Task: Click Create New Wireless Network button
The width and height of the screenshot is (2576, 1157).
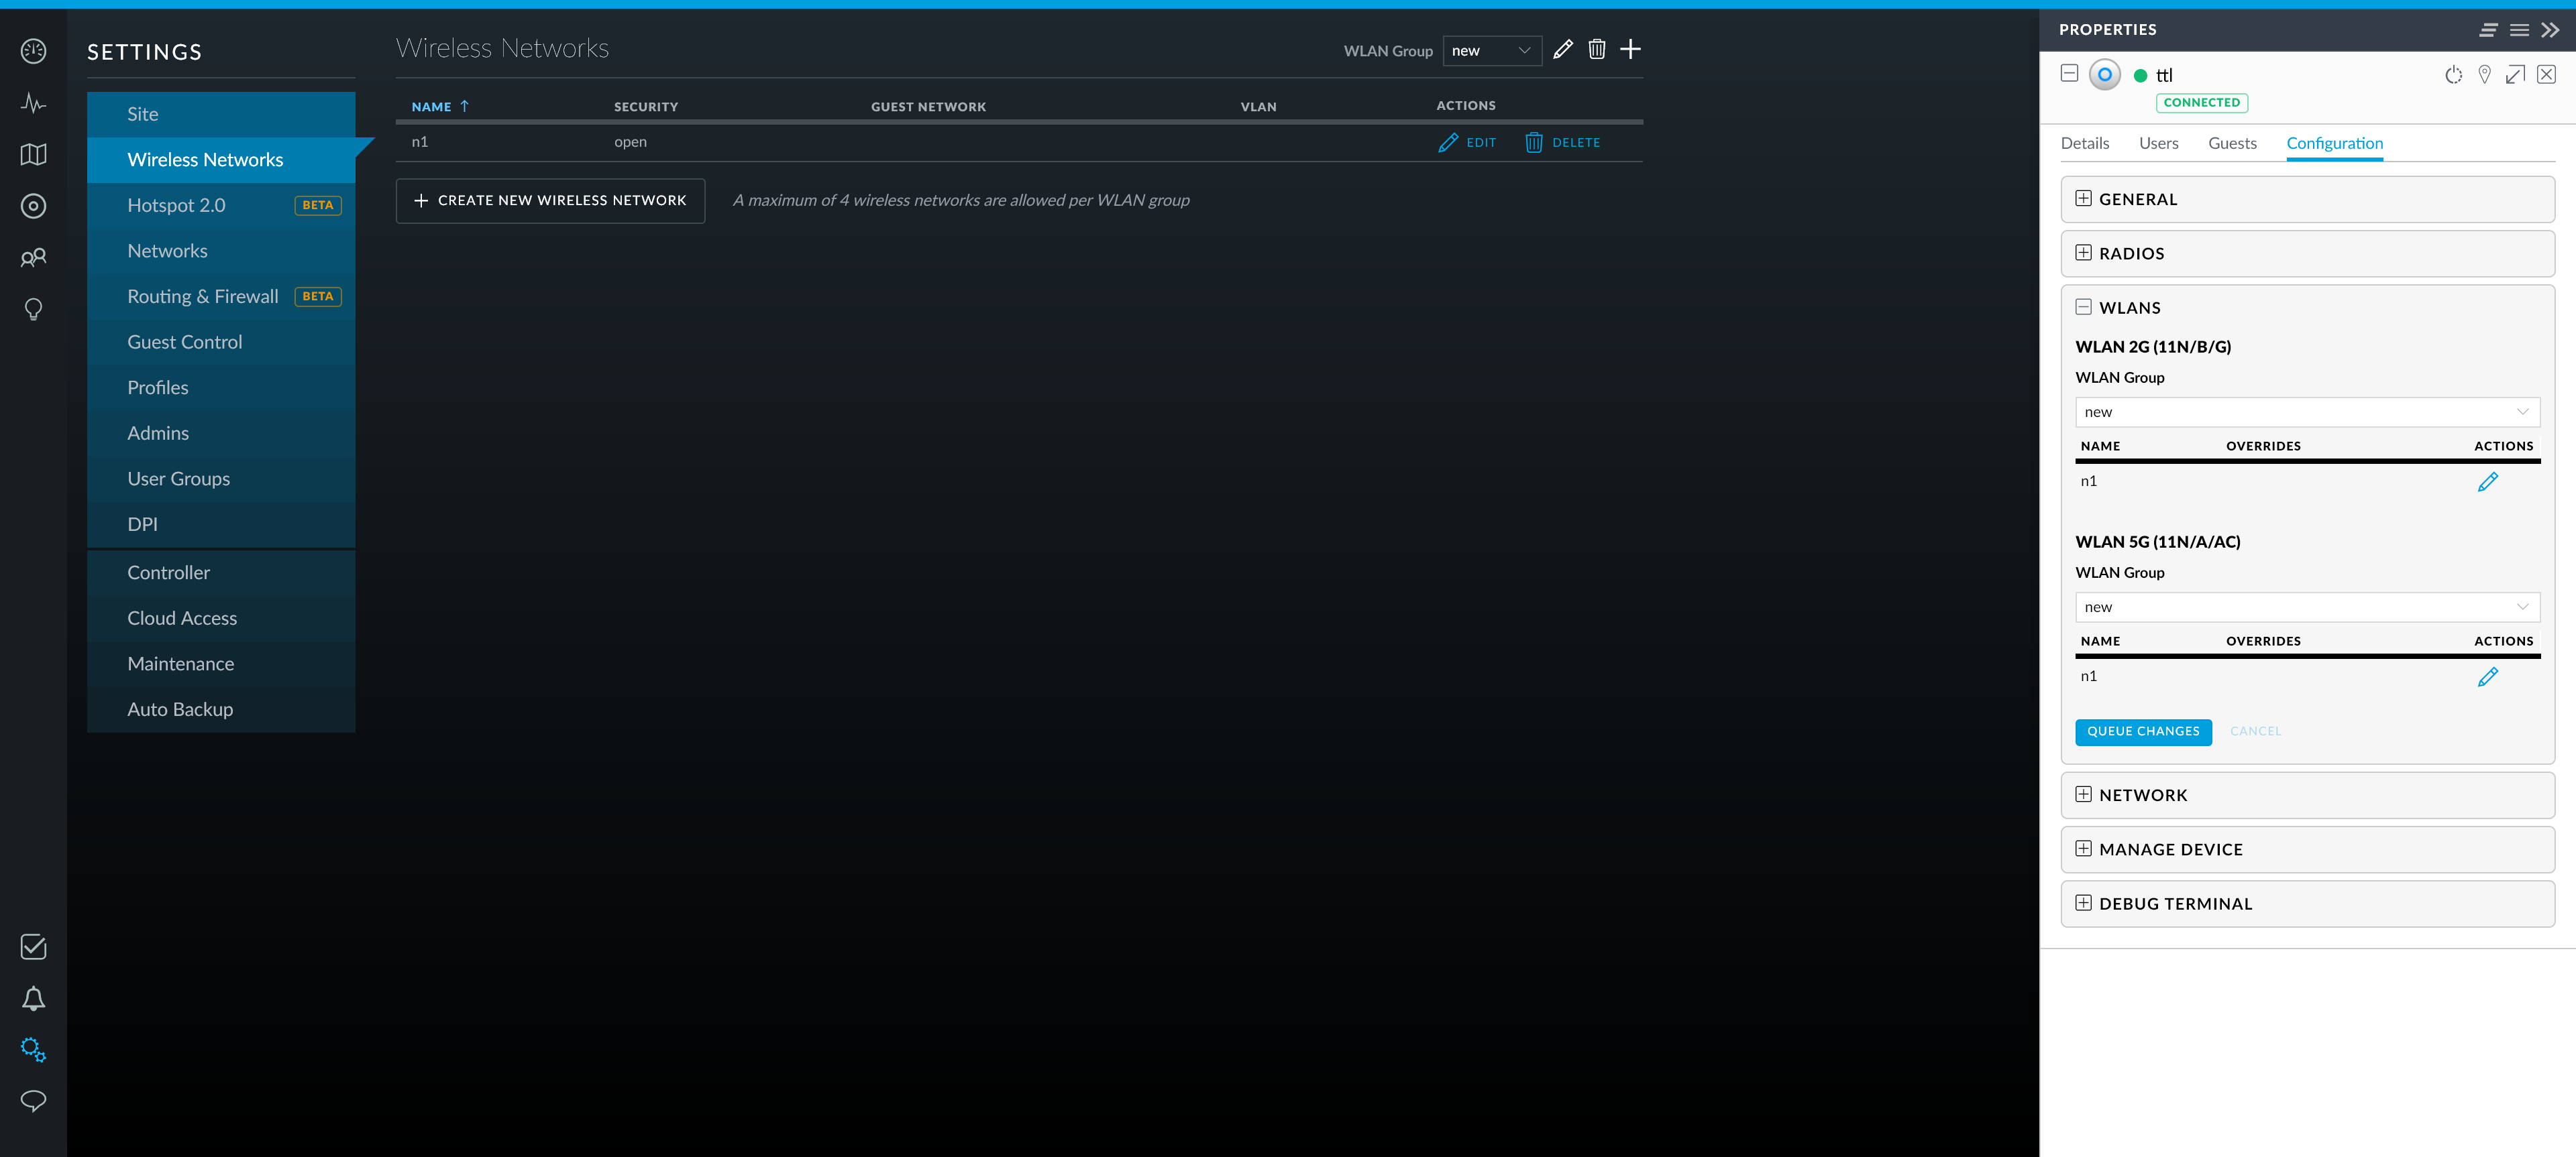Action: 550,201
